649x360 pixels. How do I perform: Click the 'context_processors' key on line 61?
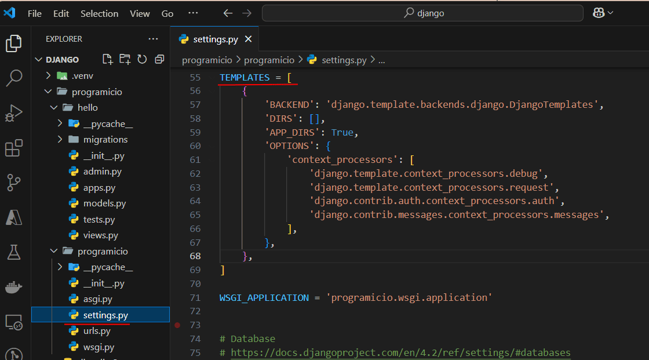coord(342,160)
